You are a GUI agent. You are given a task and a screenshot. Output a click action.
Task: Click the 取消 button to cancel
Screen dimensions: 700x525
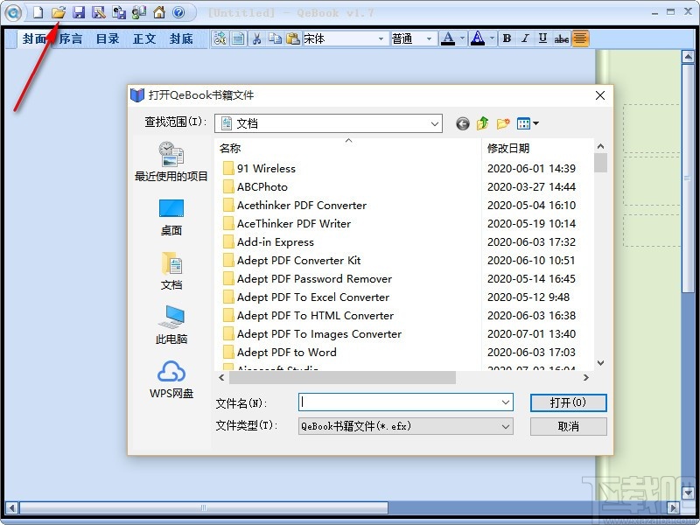pyautogui.click(x=567, y=426)
